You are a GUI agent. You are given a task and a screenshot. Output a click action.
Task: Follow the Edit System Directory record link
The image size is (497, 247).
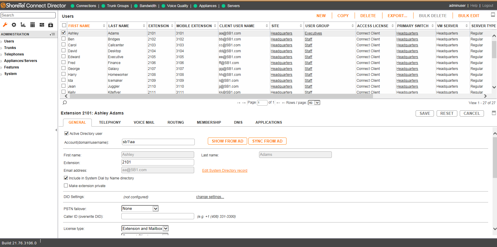pos(224,171)
